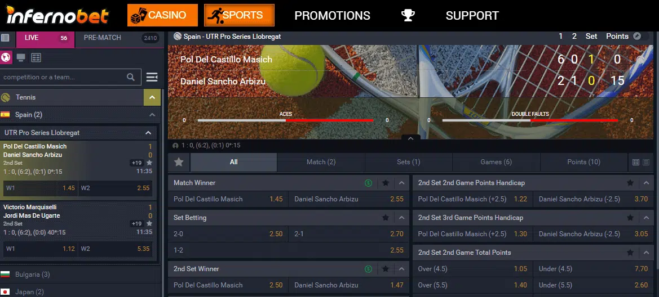Viewport: 659px width, 297px height.
Task: Open the PROMOTIONS page
Action: (333, 16)
